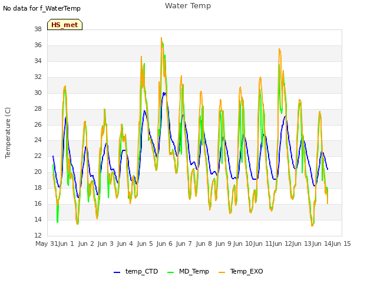Click the Jun 1 x-axis label
377x283 pixels.
tap(66, 243)
